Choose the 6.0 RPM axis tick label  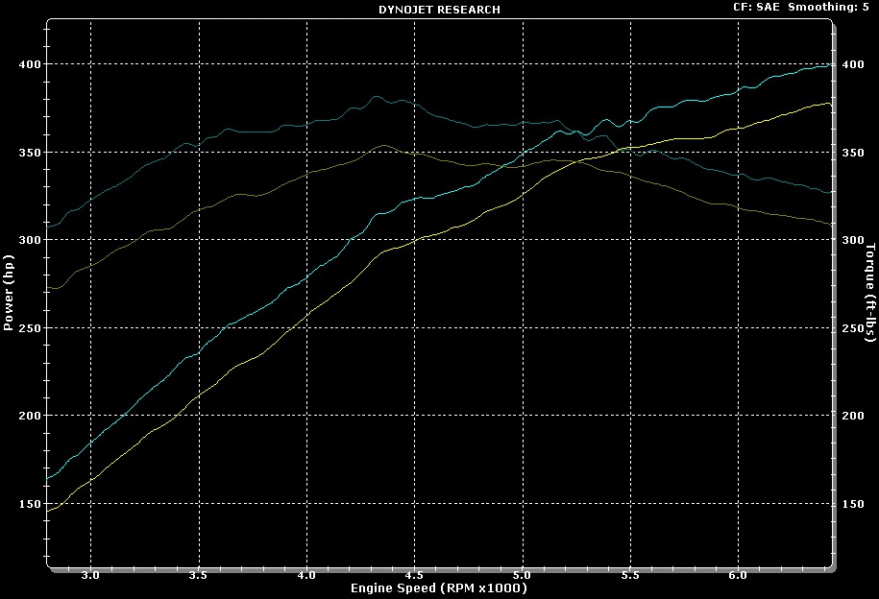[738, 576]
